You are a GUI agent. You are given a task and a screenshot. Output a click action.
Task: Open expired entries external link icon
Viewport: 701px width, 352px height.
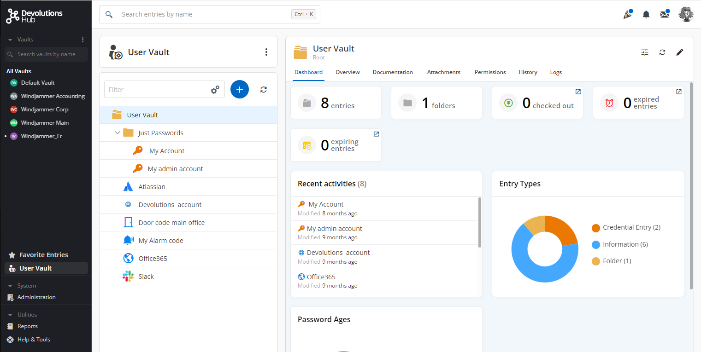coord(679,92)
